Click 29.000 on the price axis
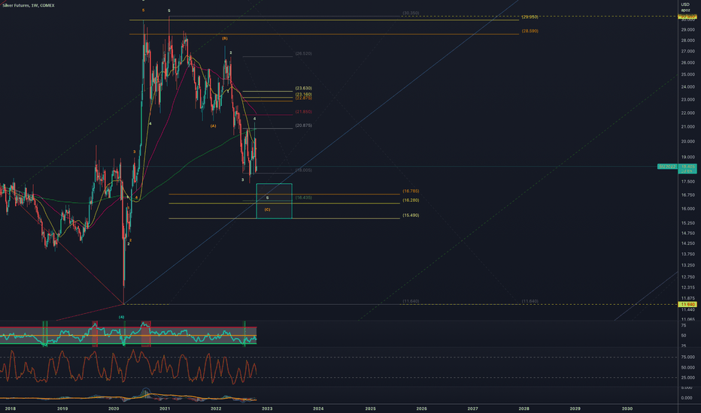Image resolution: width=701 pixels, height=413 pixels. tap(687, 30)
